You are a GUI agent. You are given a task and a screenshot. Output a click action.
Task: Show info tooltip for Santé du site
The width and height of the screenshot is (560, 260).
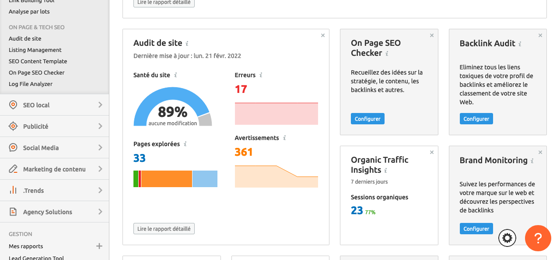[175, 75]
